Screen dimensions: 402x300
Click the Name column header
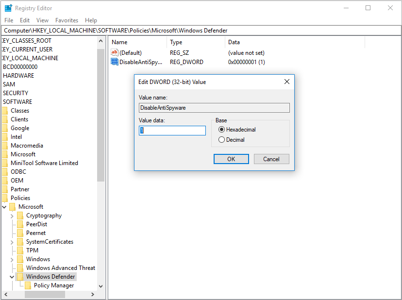[x=138, y=42]
